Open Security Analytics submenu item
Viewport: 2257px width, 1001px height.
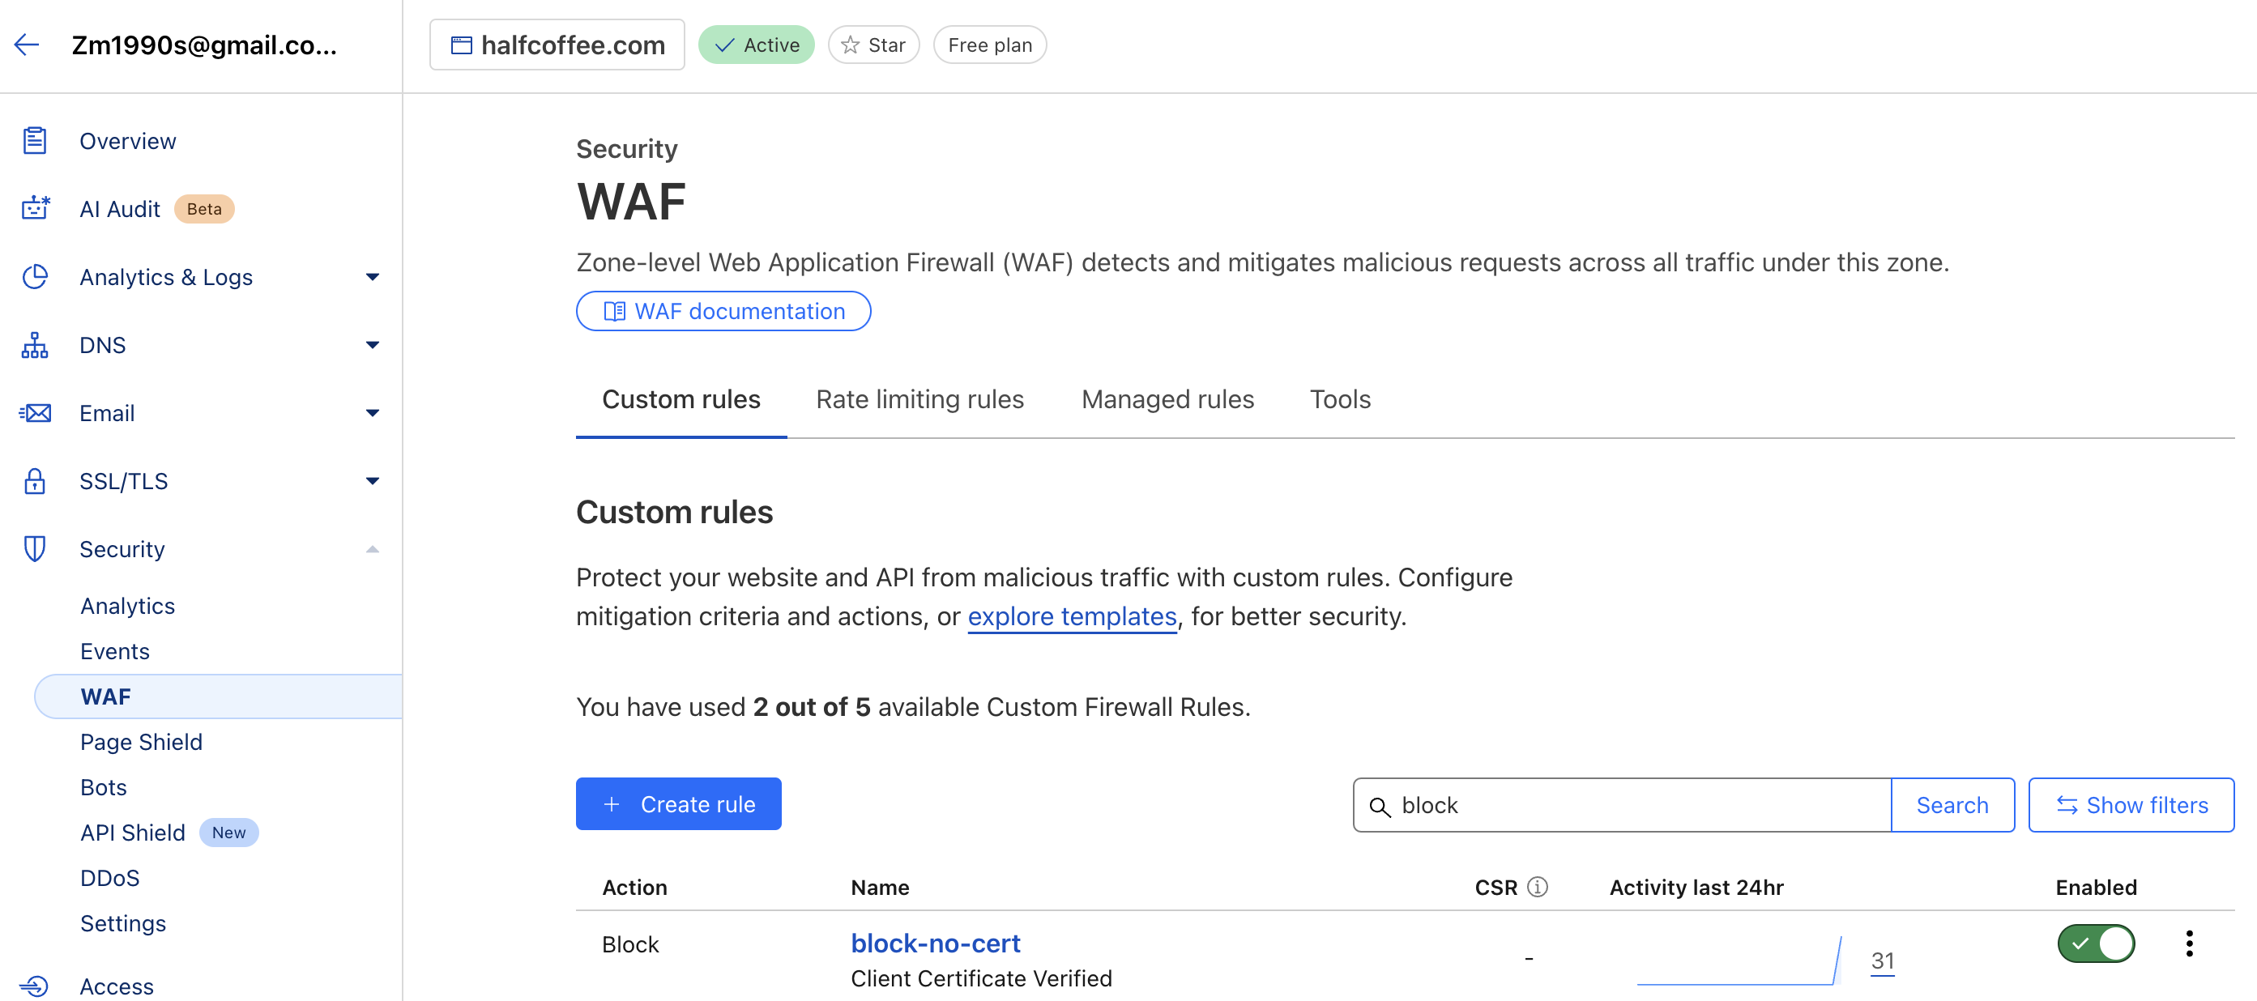tap(127, 606)
